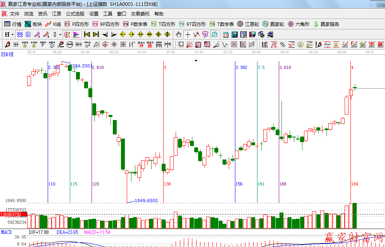Toggle the flag marker display button
This screenshot has width=385, height=247.
tap(76, 34)
